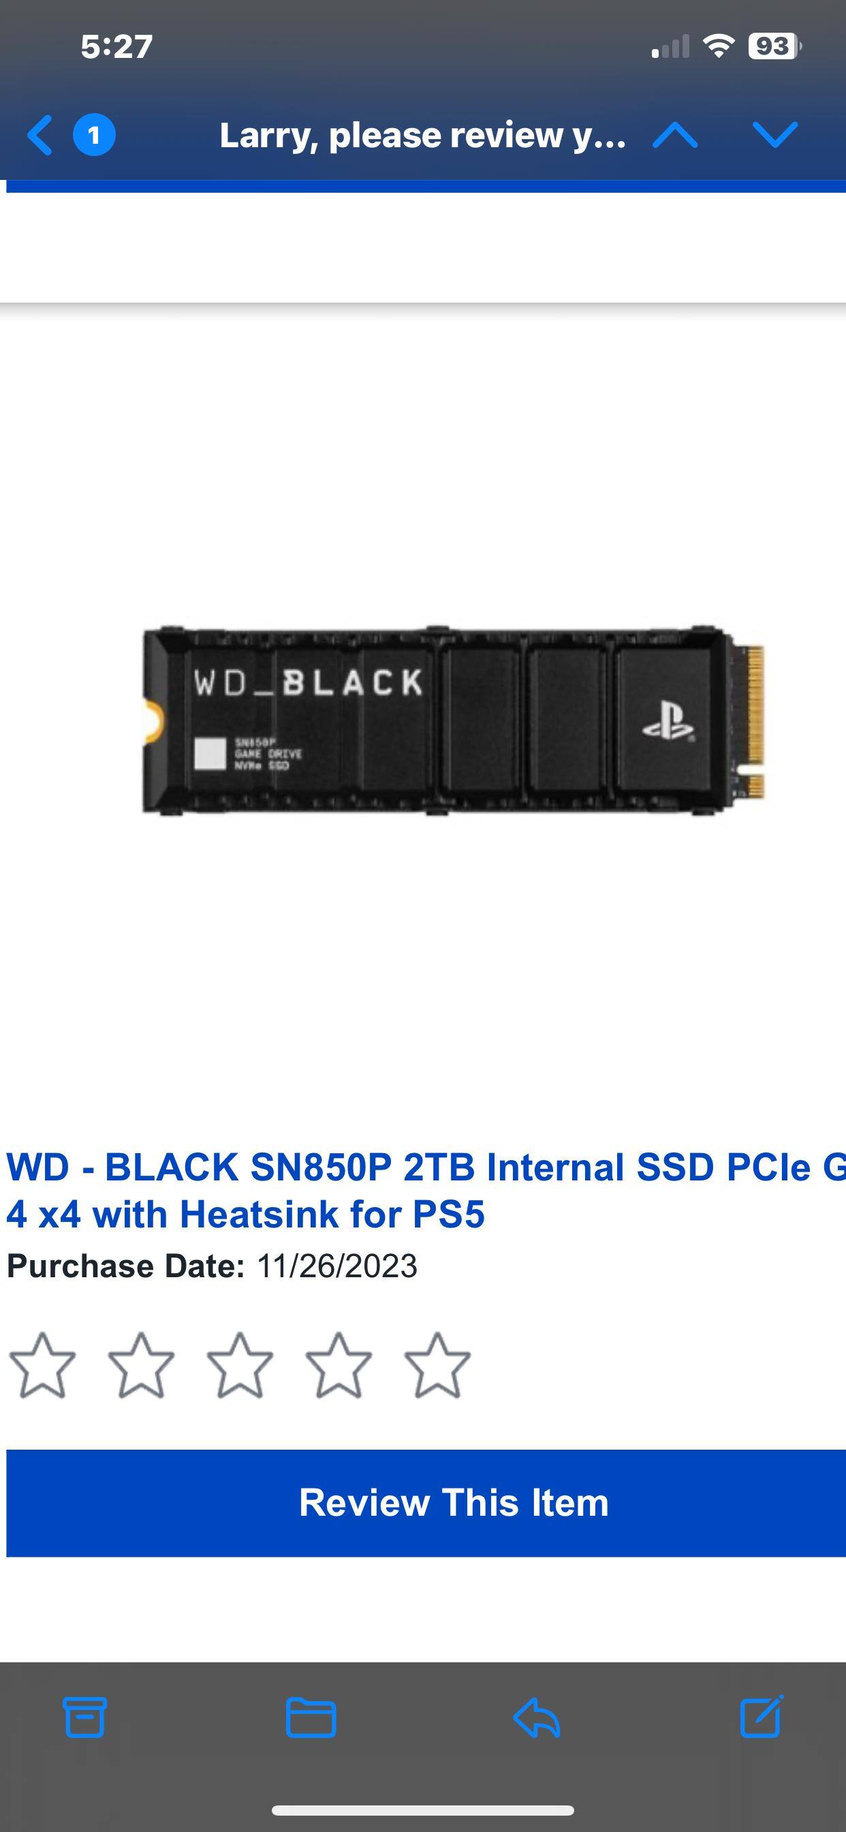The width and height of the screenshot is (846, 1832).
Task: Tap the back arrow to inbox
Action: (x=40, y=135)
